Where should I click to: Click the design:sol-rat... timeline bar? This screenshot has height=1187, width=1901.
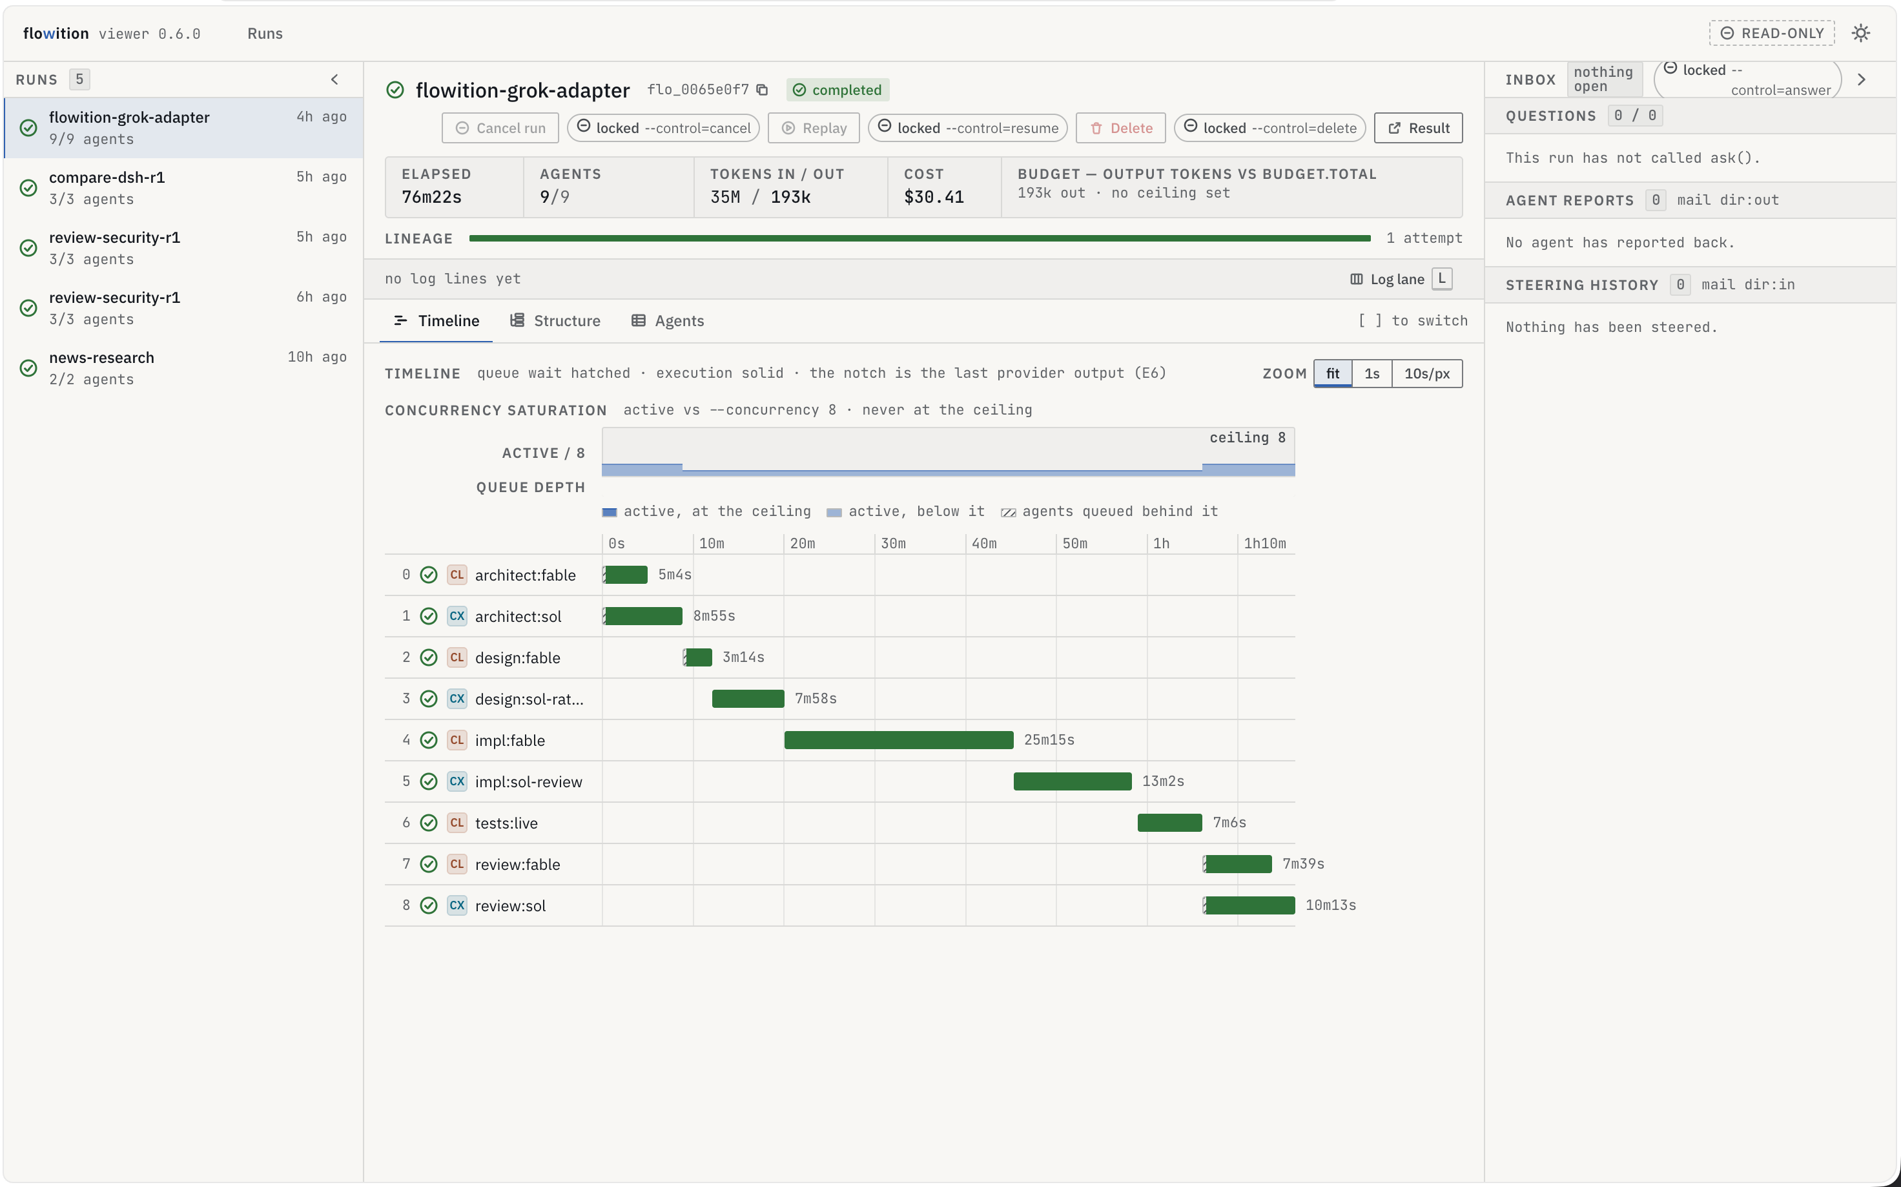pyautogui.click(x=748, y=699)
